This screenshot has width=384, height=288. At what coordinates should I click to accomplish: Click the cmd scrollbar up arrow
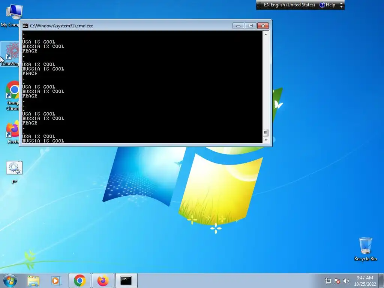tap(266, 34)
